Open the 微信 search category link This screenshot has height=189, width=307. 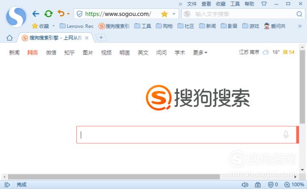coord(51,53)
